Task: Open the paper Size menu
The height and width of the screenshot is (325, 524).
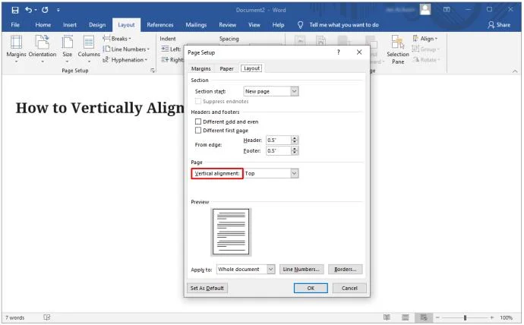Action: [x=67, y=49]
